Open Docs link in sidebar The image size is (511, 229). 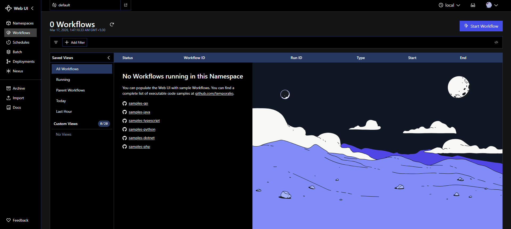click(x=20, y=107)
